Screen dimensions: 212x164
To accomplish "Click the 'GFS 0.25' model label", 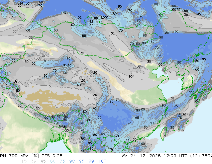I will 52,156.
